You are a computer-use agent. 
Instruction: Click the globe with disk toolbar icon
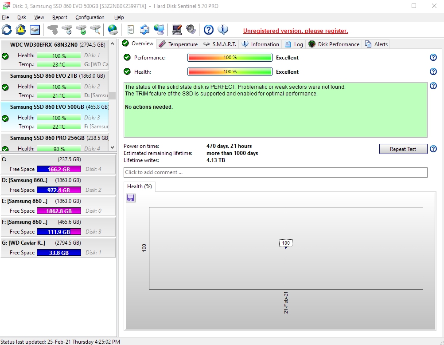click(113, 30)
